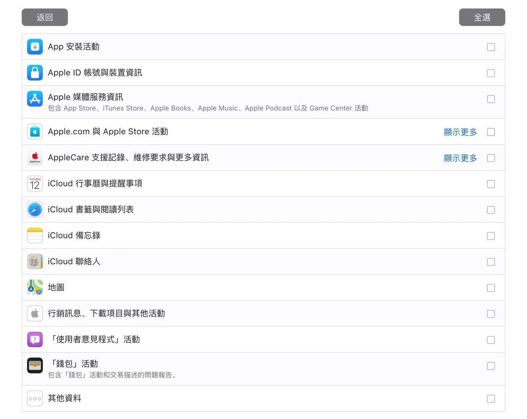
Task: Click the 行銷訊息、下載項目與其他活動 label
Action: pos(106,313)
